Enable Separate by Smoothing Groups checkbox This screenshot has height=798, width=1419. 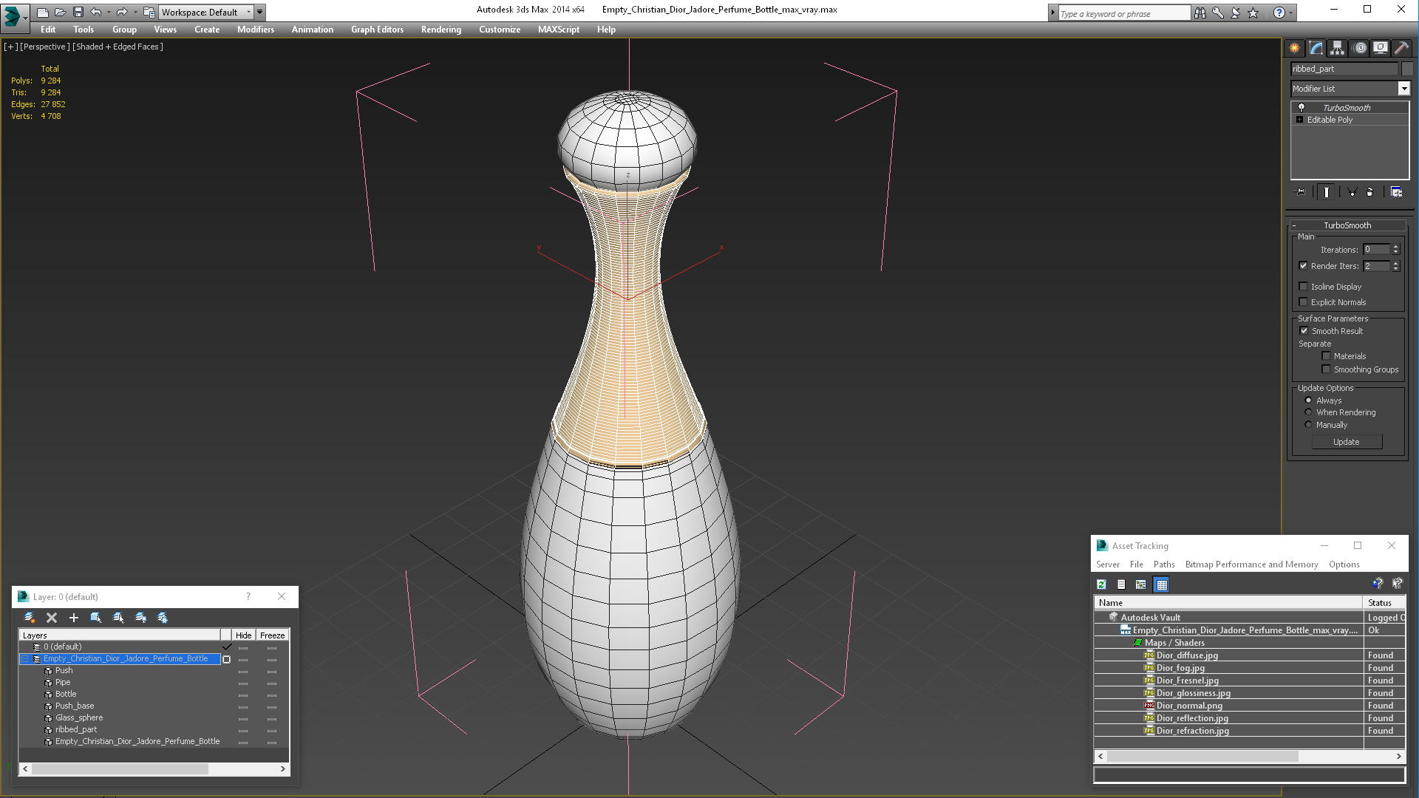pyautogui.click(x=1326, y=369)
